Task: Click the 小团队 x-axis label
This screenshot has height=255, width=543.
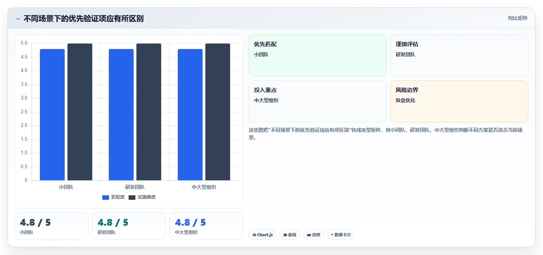Action: tap(66, 187)
